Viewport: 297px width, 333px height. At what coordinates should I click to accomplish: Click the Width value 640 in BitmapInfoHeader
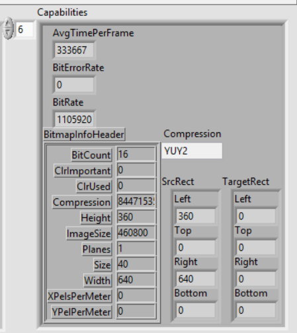tap(136, 280)
